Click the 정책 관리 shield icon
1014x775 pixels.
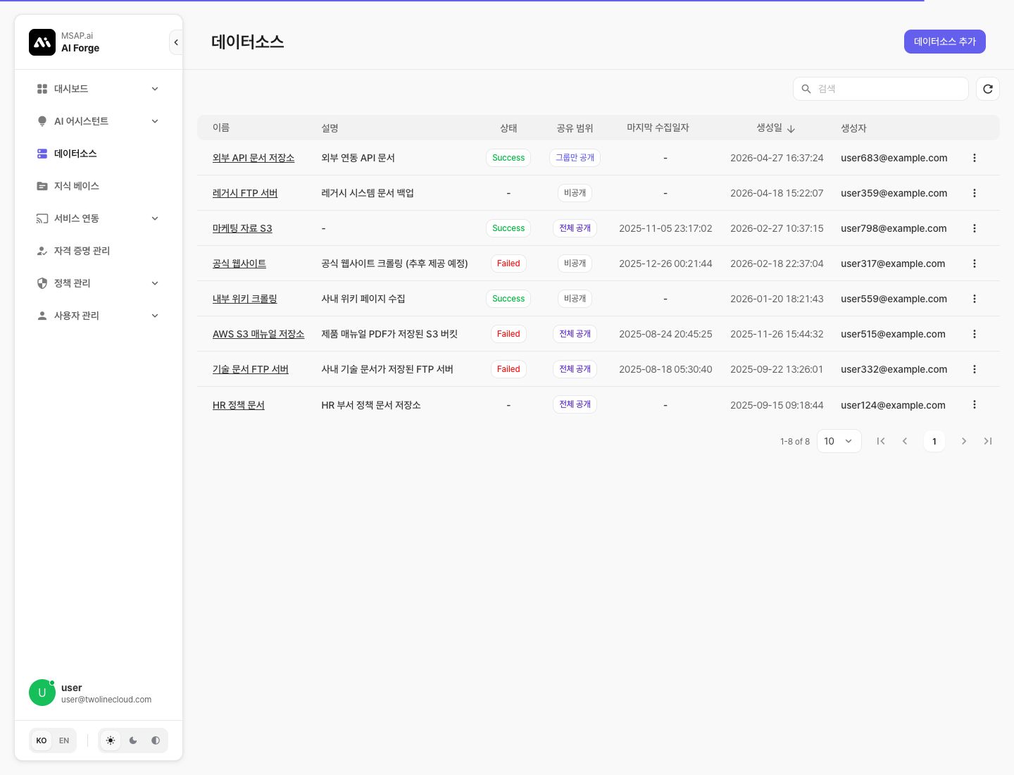pos(42,283)
